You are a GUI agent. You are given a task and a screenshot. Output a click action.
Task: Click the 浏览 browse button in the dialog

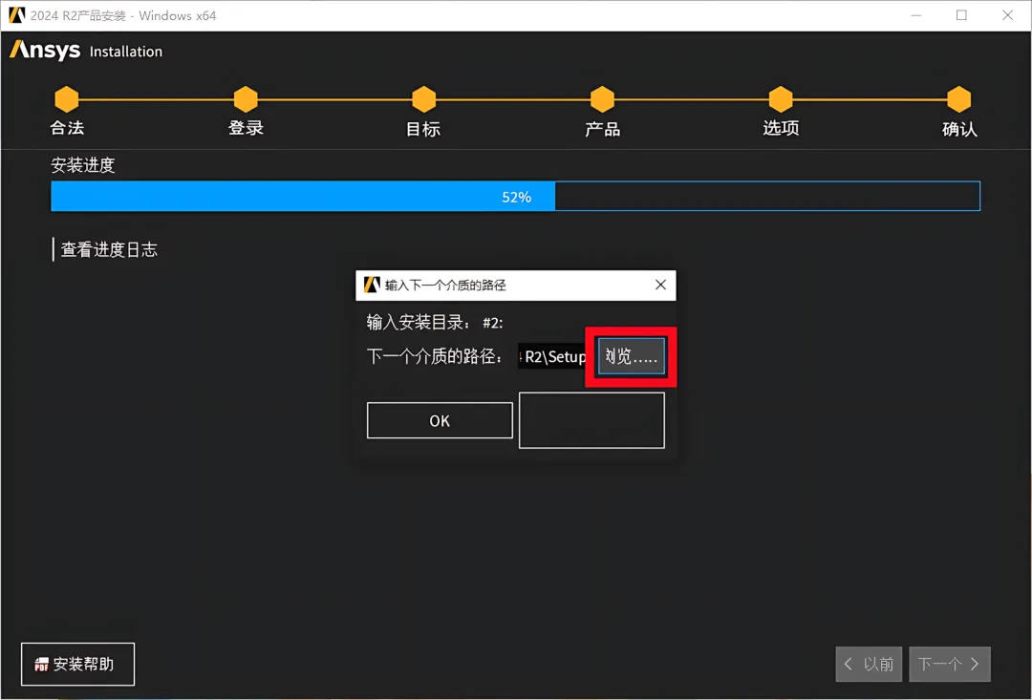632,356
